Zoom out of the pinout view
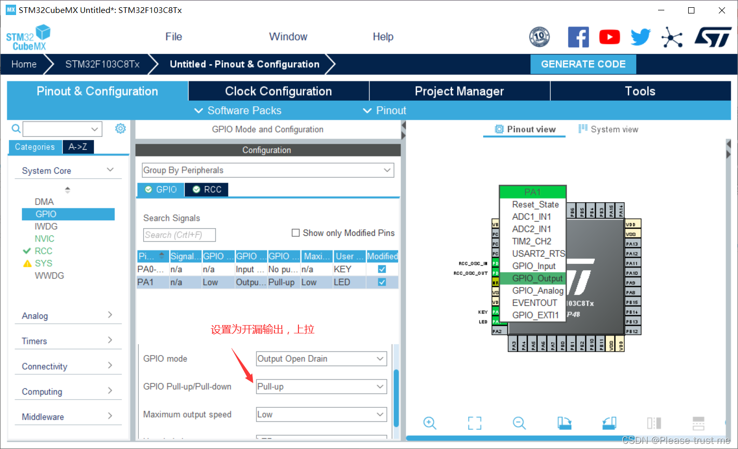Image resolution: width=738 pixels, height=449 pixels. [x=519, y=423]
